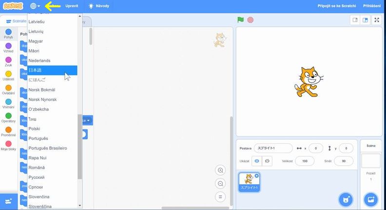Select the orange Proměnné category circle
The width and height of the screenshot is (386, 210).
click(8, 130)
